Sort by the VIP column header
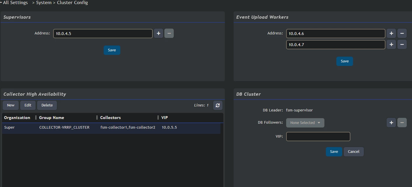The image size is (412, 187). pyautogui.click(x=165, y=118)
